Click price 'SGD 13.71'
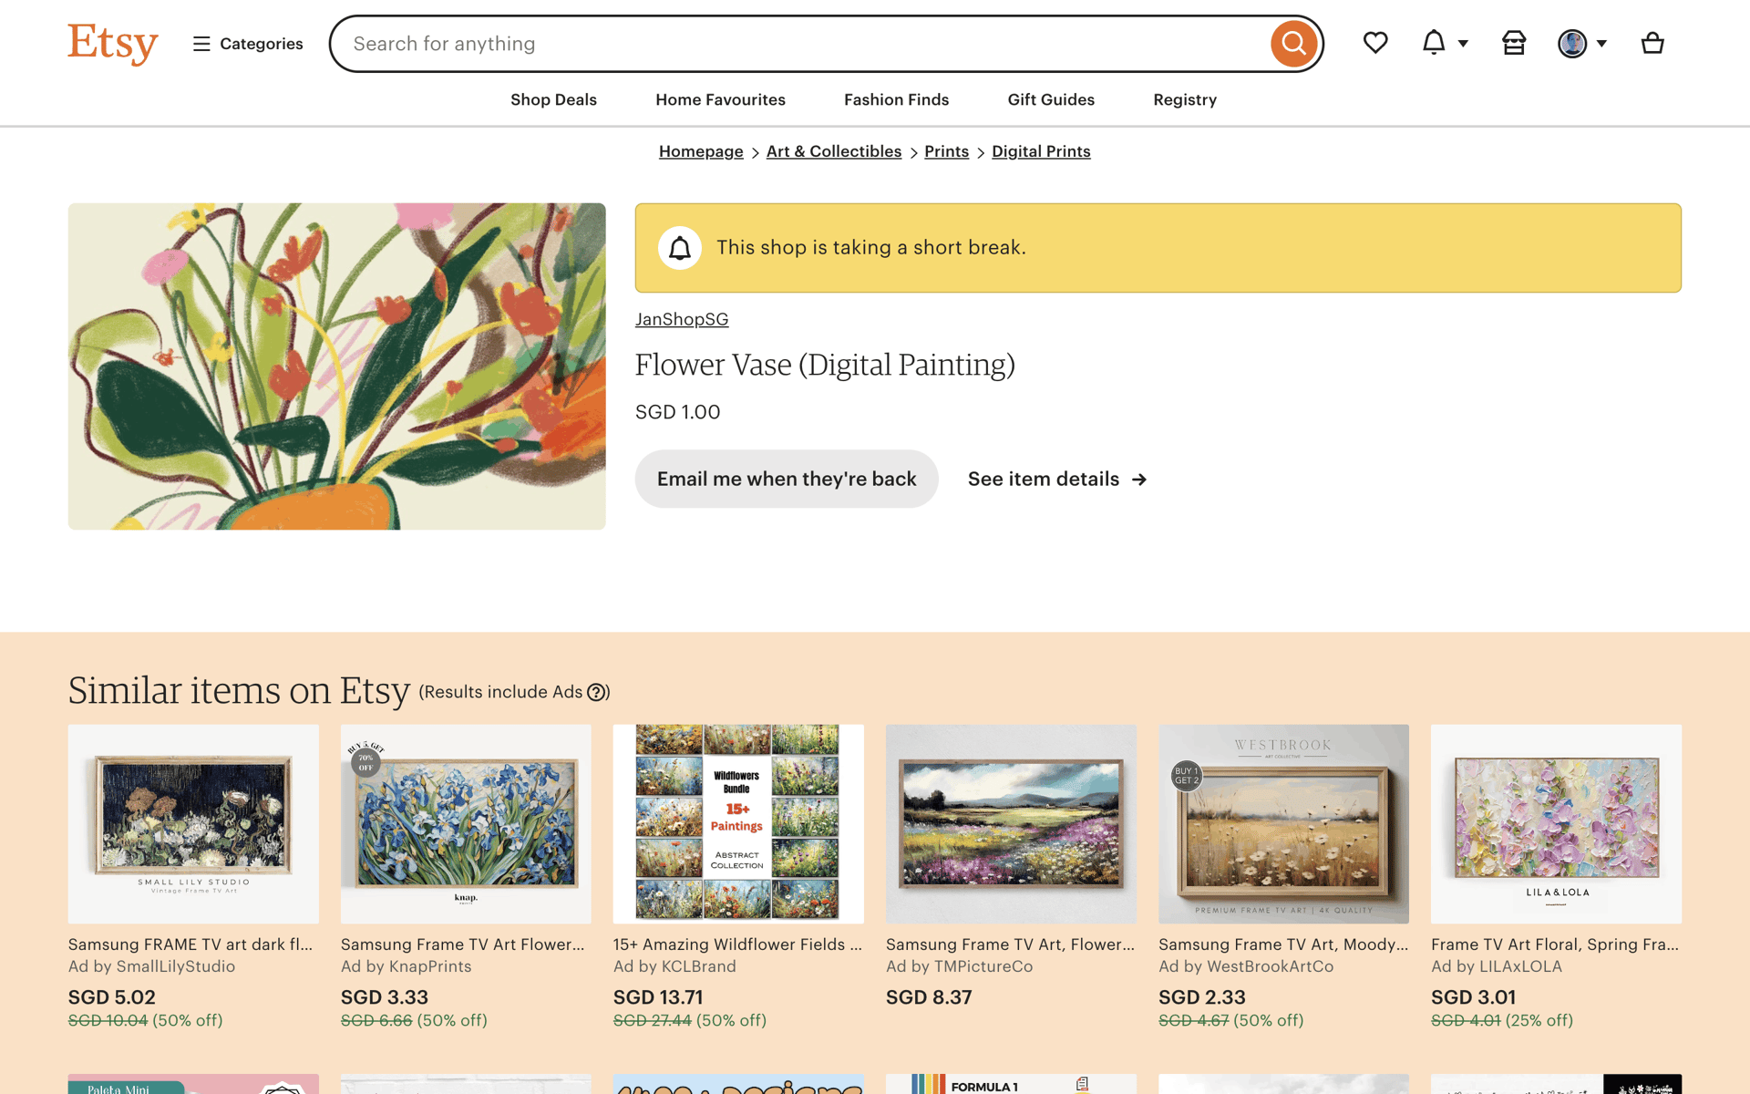1750x1094 pixels. pos(658,997)
